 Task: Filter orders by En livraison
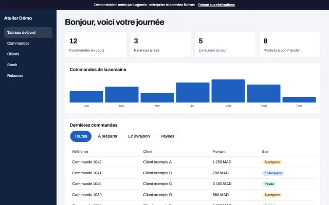[139, 136]
